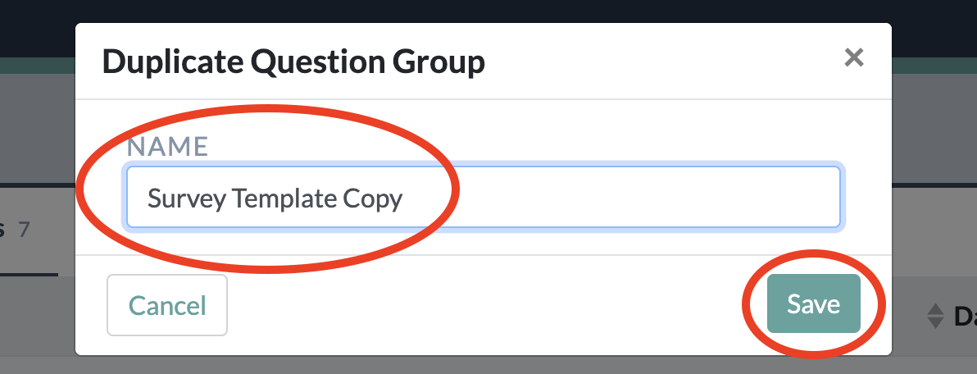Place cursor on the word Survey
This screenshot has height=374, width=977.
pyautogui.click(x=186, y=198)
